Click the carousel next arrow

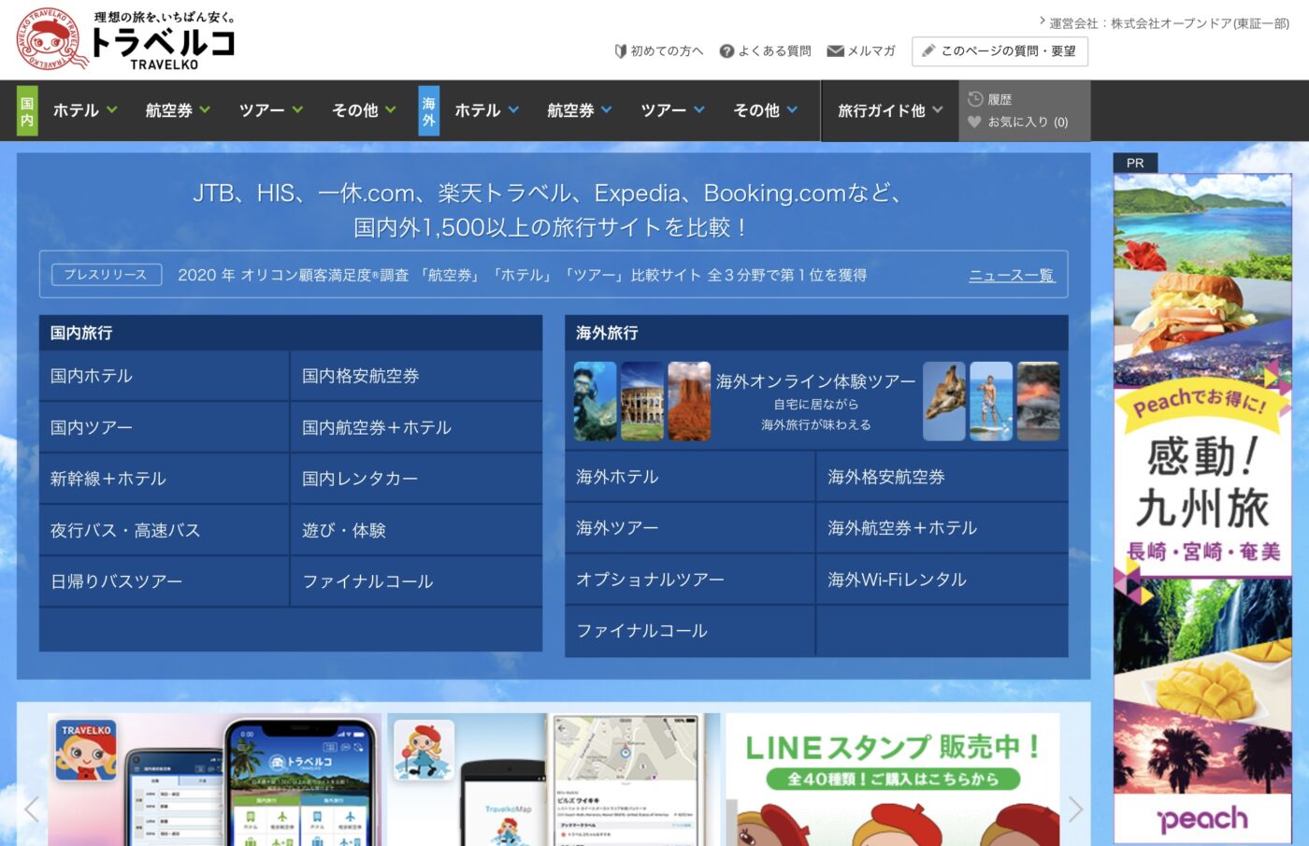(x=1075, y=810)
